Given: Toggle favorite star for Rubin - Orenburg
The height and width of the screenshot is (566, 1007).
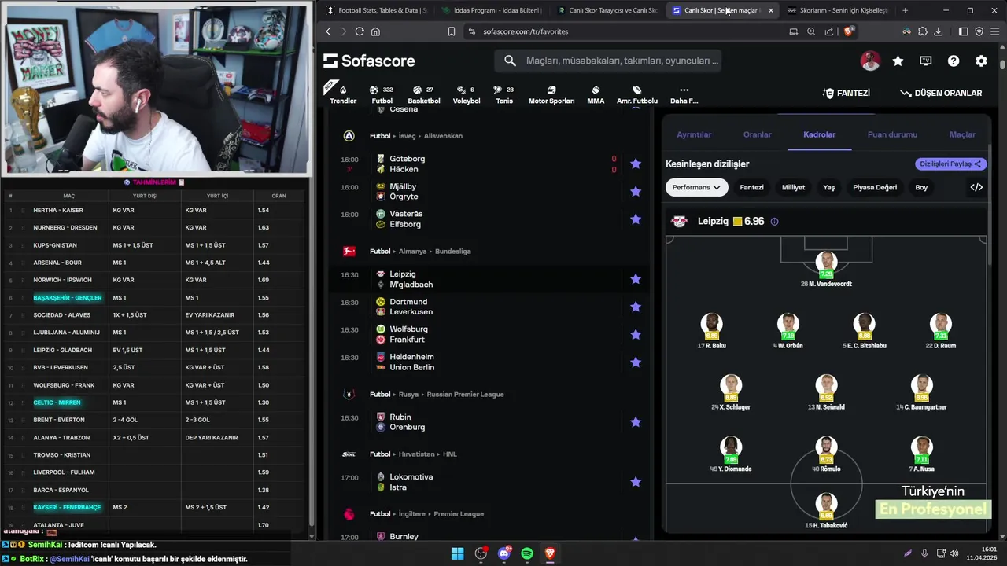Looking at the screenshot, I should coord(636,422).
